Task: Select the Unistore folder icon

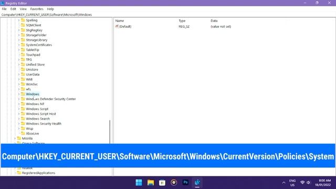Action: coord(23,69)
